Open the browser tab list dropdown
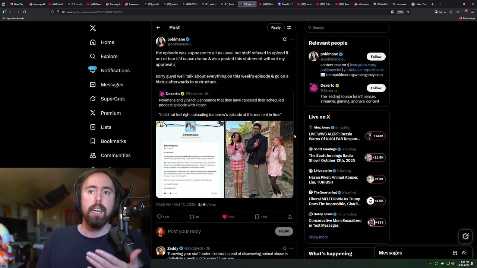The image size is (477, 268). point(440,4)
